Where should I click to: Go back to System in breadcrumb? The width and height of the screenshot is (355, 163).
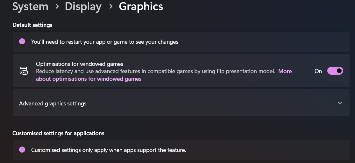point(30,6)
